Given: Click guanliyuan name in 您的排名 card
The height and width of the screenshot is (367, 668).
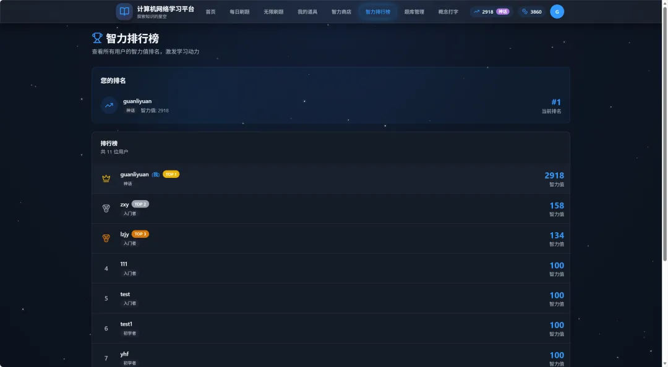Looking at the screenshot, I should [137, 101].
